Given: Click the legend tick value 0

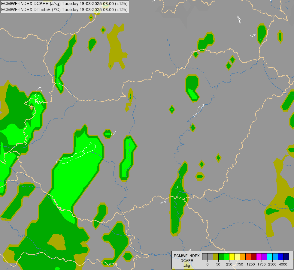Looking at the screenshot, I should 208,264.
